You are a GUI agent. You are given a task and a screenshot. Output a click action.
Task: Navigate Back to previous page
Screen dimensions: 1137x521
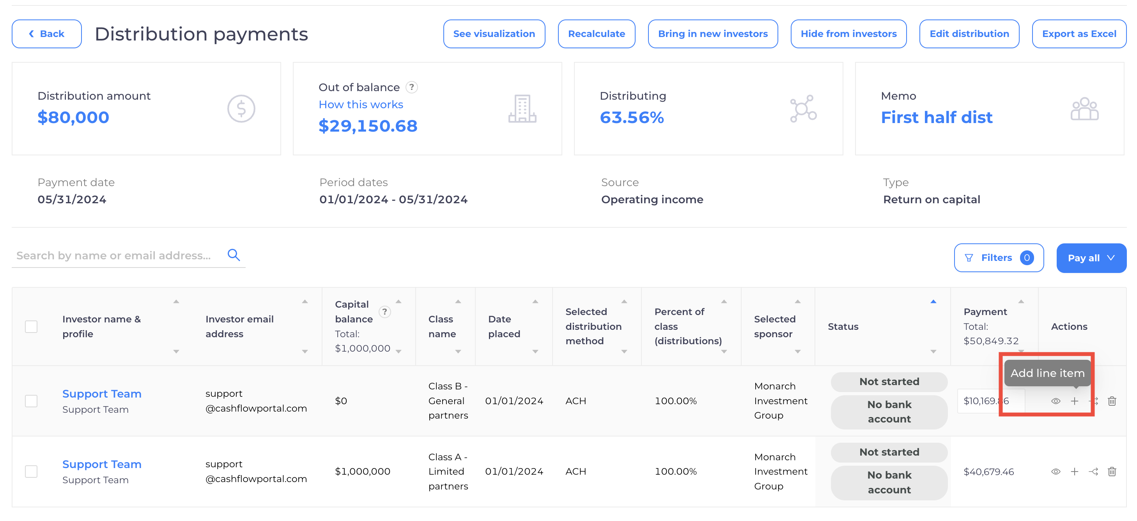click(46, 33)
